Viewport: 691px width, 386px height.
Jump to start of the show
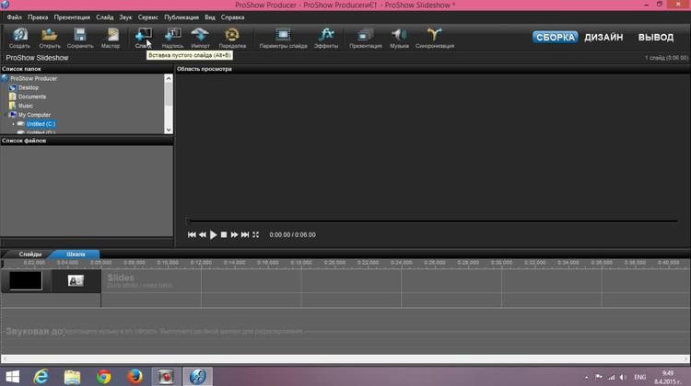pyautogui.click(x=192, y=234)
